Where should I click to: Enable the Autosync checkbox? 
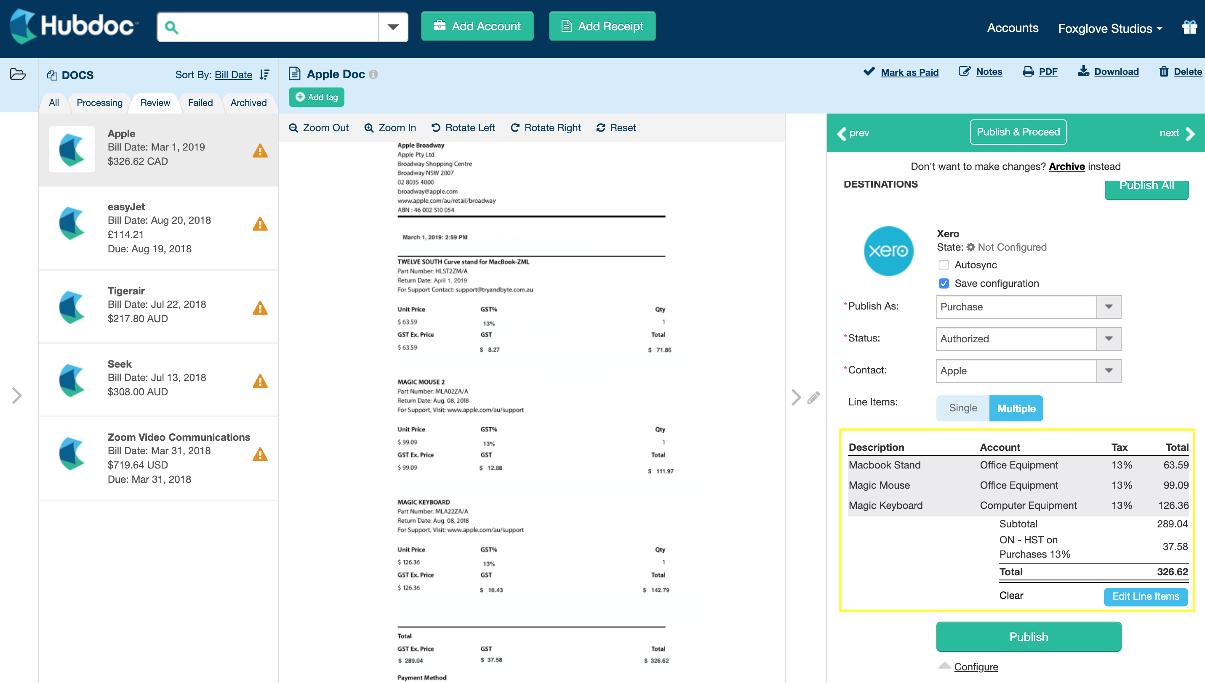(944, 265)
